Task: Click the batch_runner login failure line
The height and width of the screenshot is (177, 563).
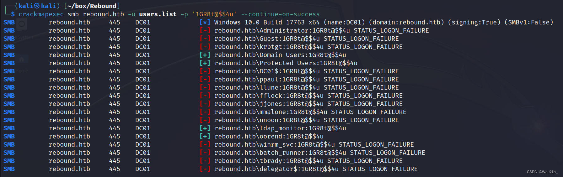Action: pyautogui.click(x=214, y=153)
